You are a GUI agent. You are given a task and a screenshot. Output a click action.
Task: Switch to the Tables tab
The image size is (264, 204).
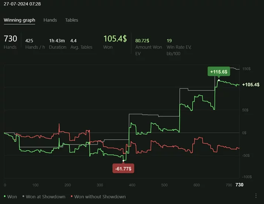(72, 20)
